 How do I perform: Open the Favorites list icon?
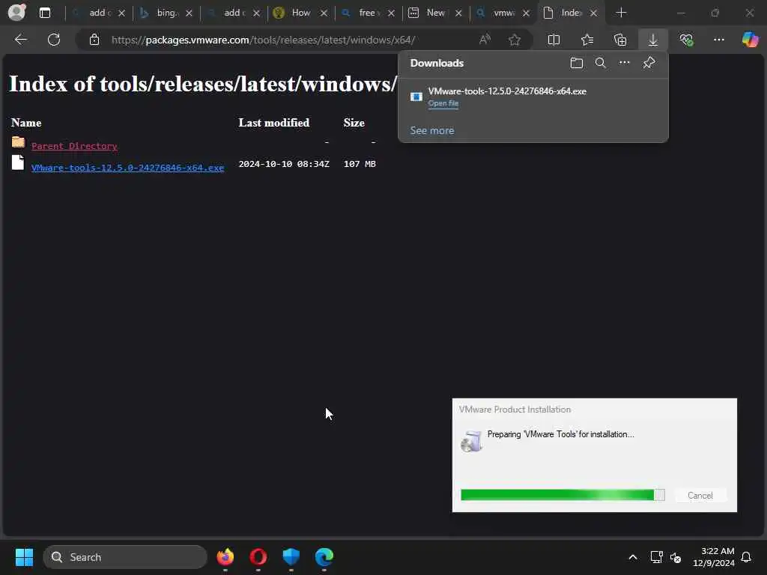point(587,40)
